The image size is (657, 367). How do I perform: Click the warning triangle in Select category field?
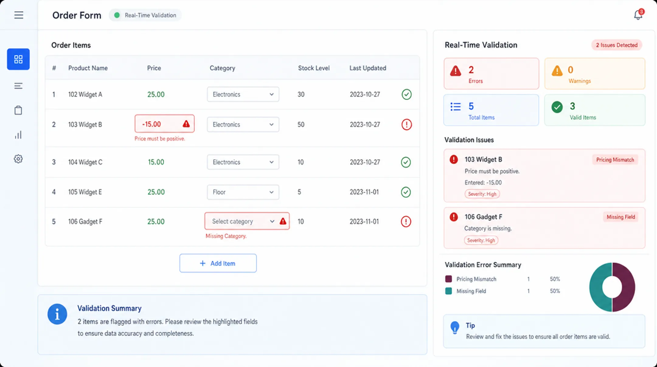[x=283, y=221]
